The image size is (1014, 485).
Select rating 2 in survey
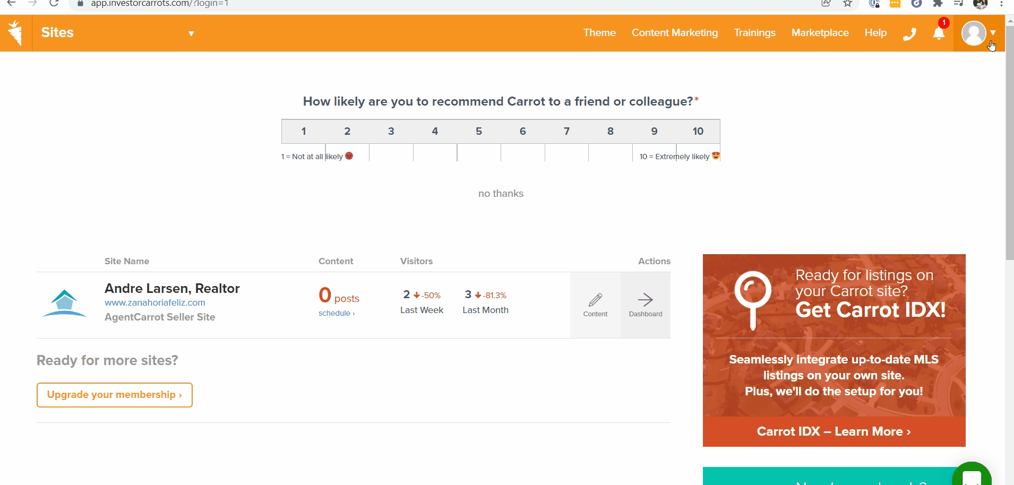coord(347,131)
